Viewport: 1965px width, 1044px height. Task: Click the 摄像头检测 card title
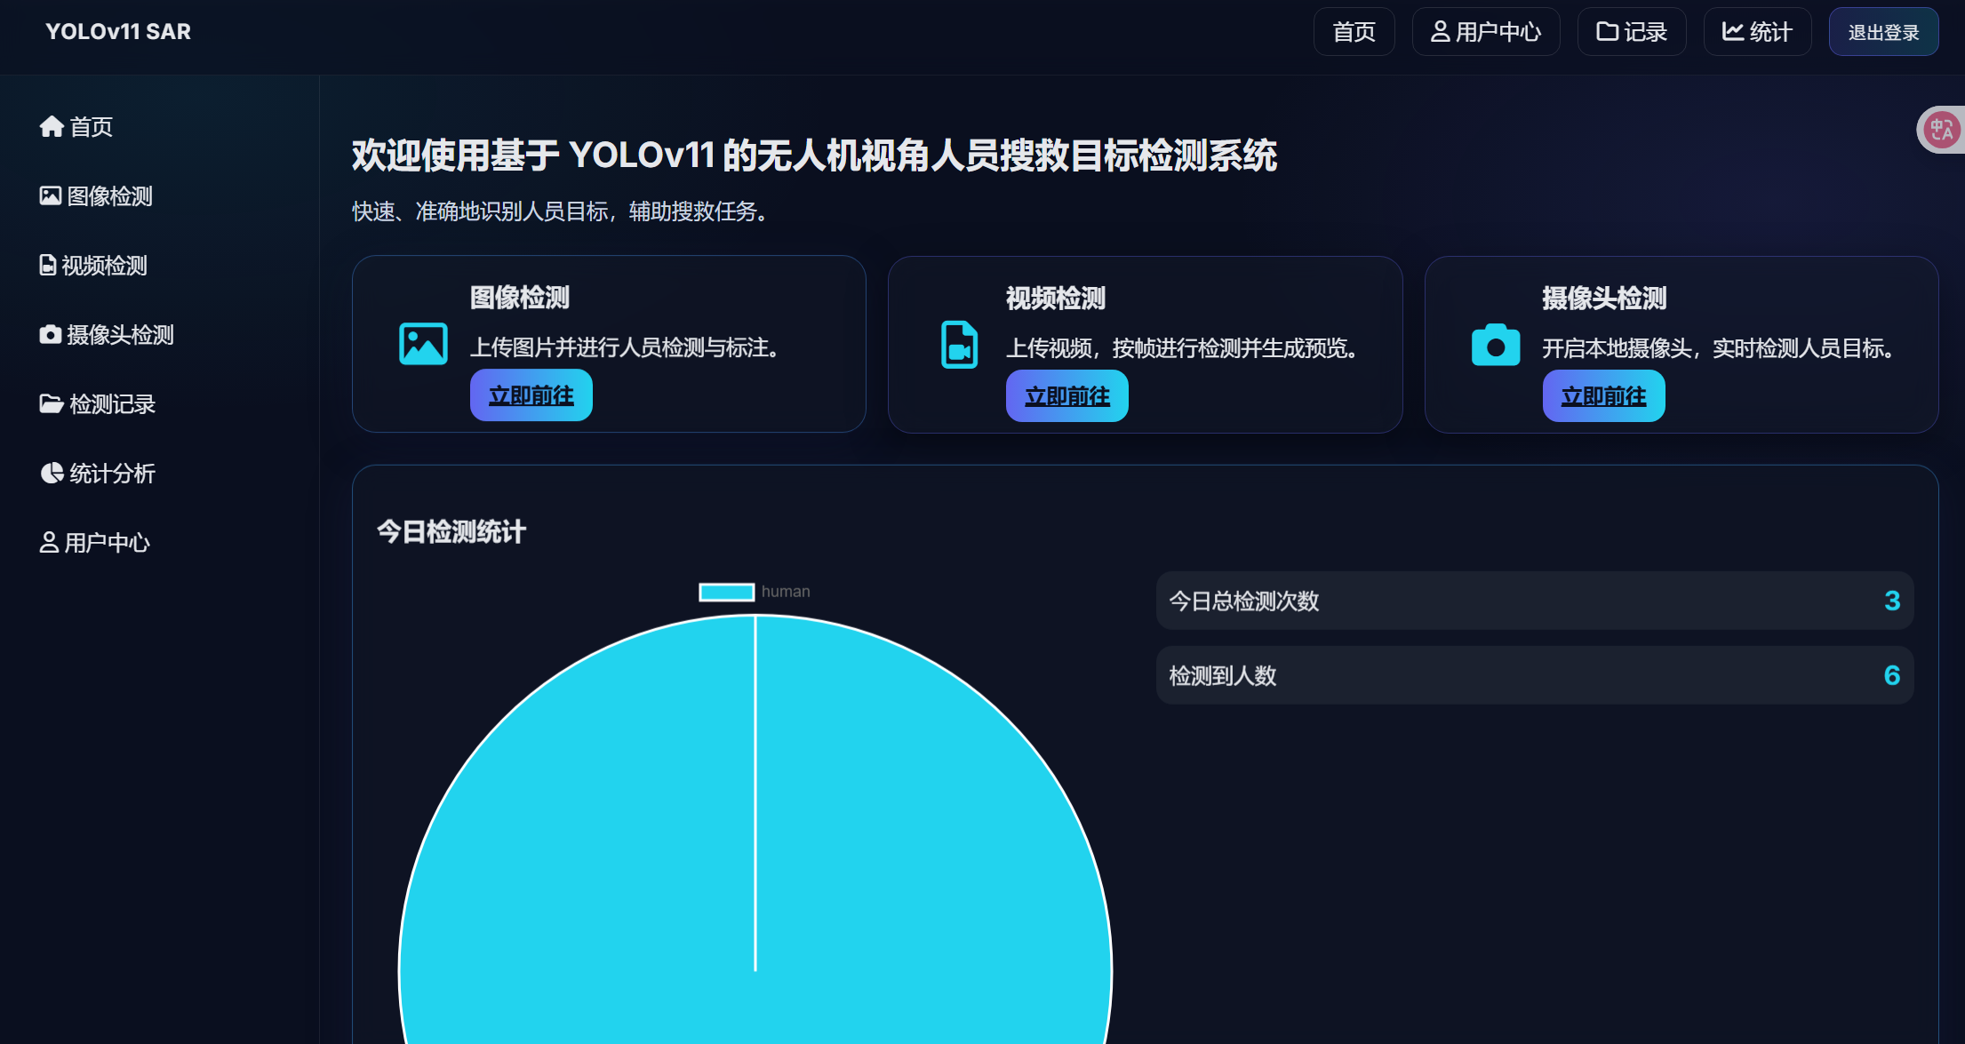click(1604, 299)
